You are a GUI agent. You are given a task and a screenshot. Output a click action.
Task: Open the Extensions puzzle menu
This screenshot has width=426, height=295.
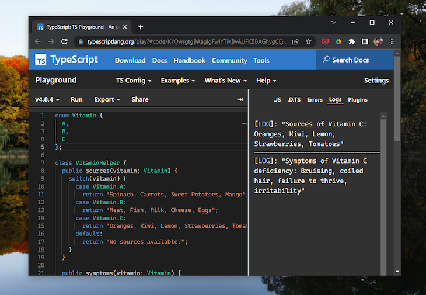351,41
